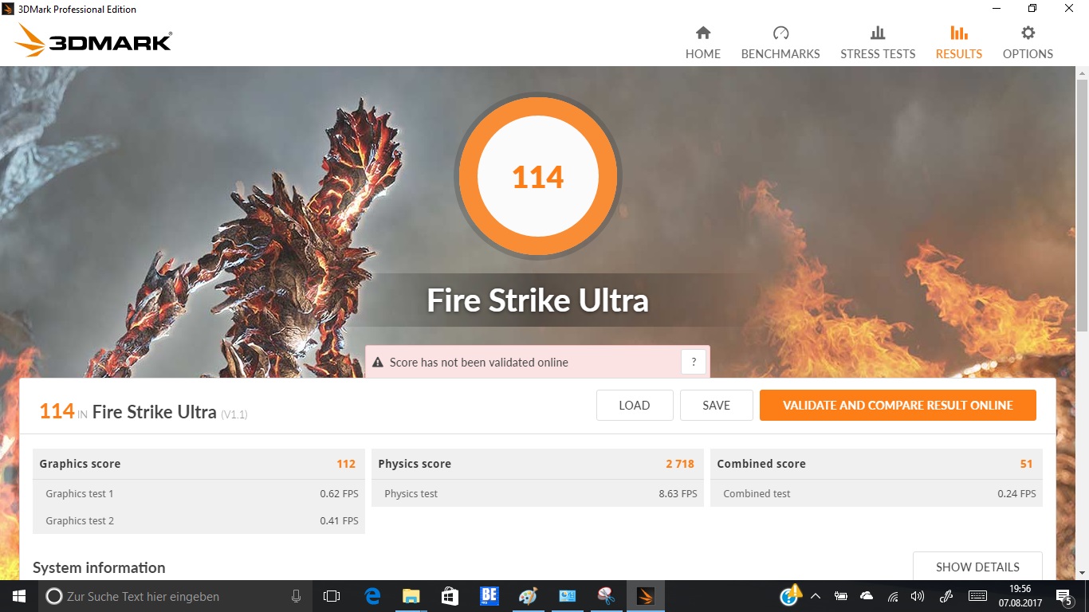1089x612 pixels.
Task: Open the Options tab
Action: tap(1028, 43)
